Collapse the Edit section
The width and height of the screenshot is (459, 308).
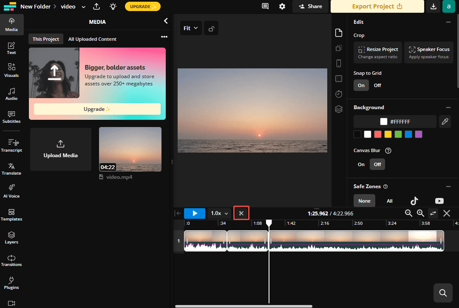(x=448, y=22)
